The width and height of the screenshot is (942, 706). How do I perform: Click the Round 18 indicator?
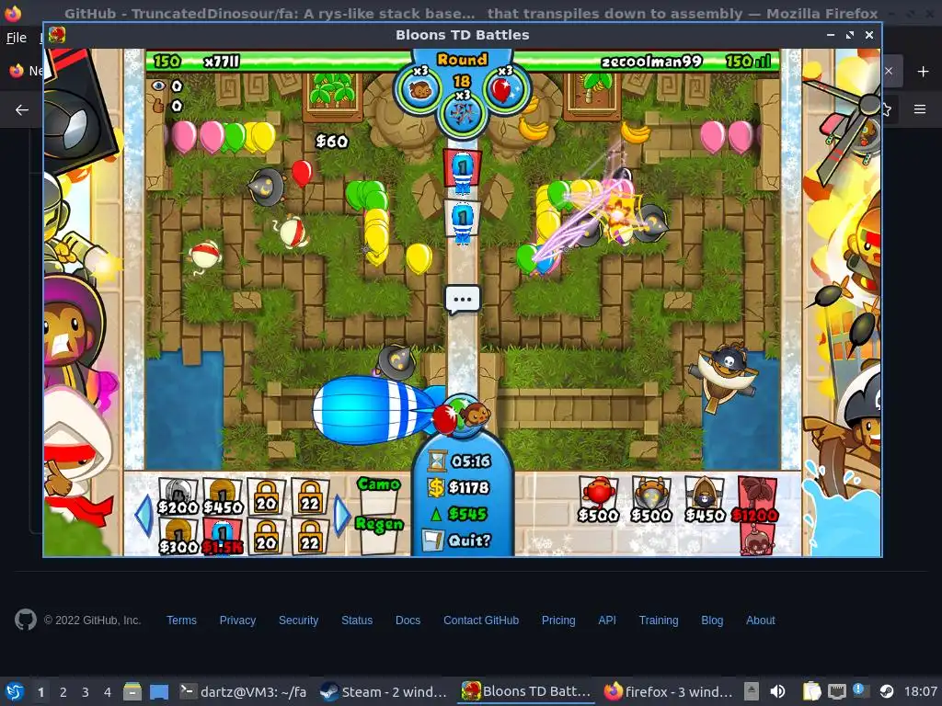click(x=462, y=70)
